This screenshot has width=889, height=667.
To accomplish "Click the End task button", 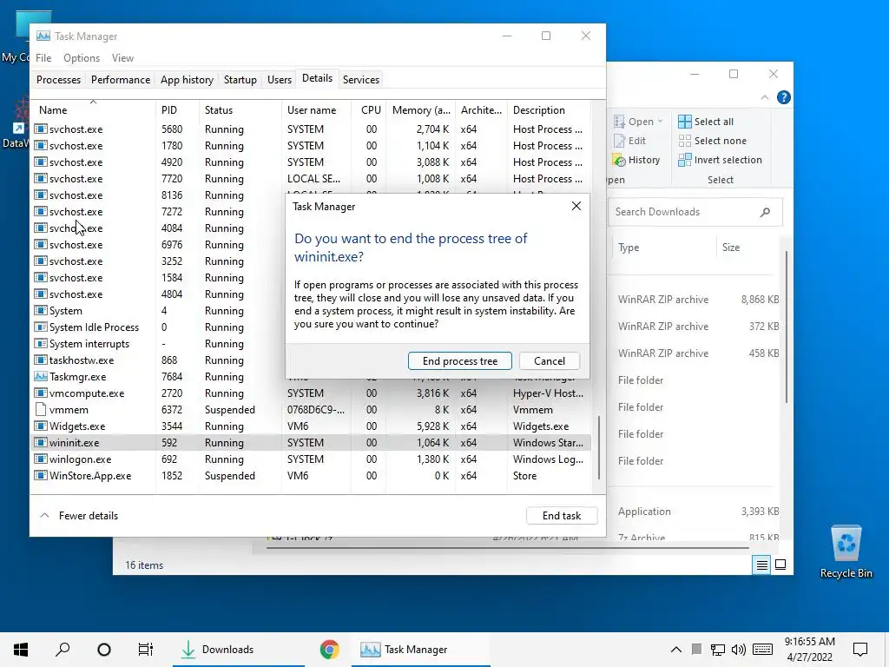I will (x=562, y=516).
